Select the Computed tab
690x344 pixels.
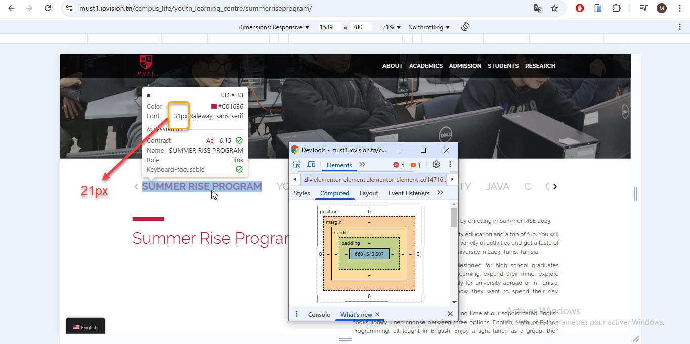pos(334,193)
